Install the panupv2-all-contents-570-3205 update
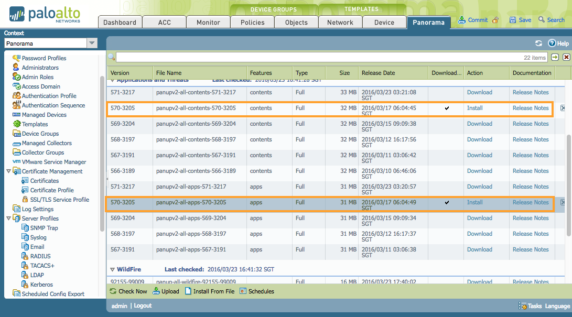 pyautogui.click(x=474, y=108)
